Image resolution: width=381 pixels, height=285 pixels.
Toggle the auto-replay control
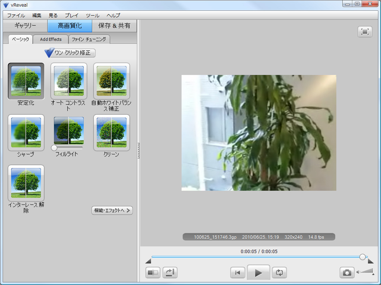click(x=170, y=272)
